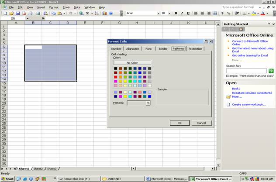276x182 pixels.
Task: Open the Paste options dropdown arrow
Action: pyautogui.click(x=64, y=13)
